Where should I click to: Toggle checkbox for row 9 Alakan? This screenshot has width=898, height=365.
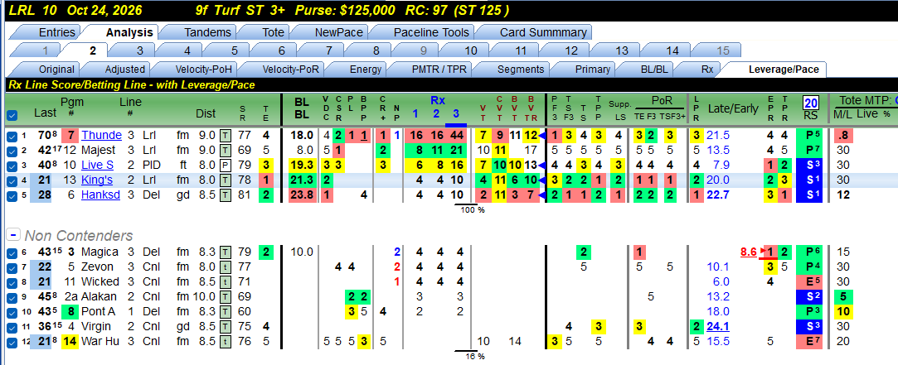[x=12, y=297]
